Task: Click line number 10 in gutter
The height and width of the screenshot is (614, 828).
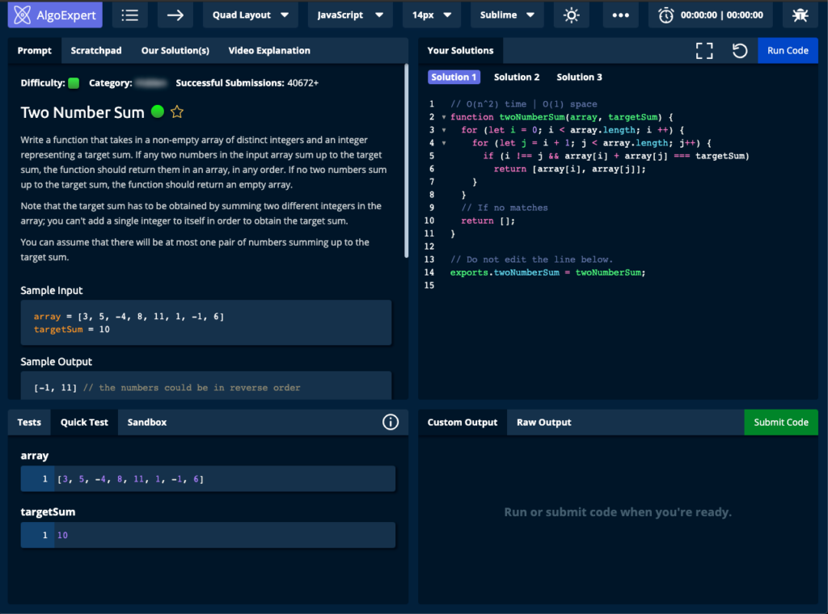Action: point(429,221)
